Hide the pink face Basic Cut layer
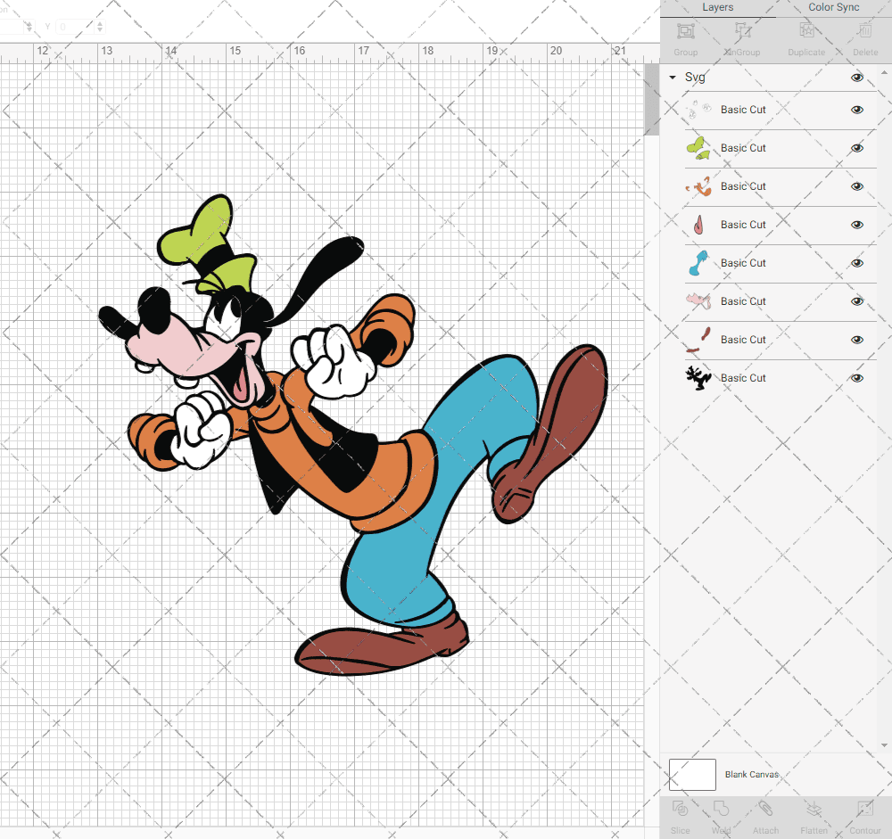892x839 pixels. point(856,301)
